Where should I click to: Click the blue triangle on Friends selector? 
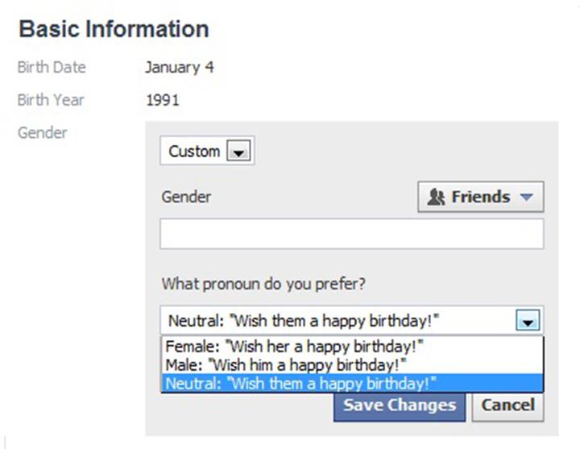526,197
